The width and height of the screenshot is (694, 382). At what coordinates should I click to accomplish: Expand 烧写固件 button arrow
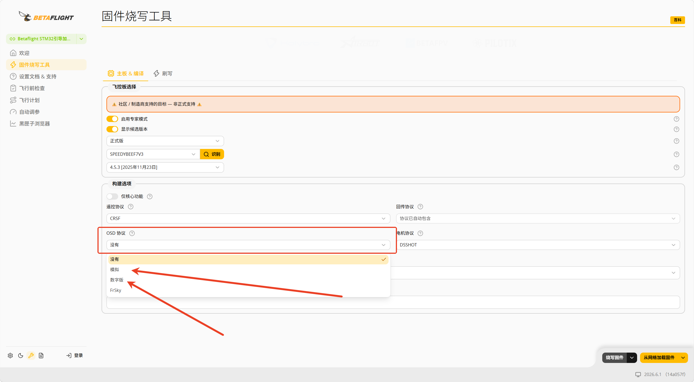click(x=632, y=358)
